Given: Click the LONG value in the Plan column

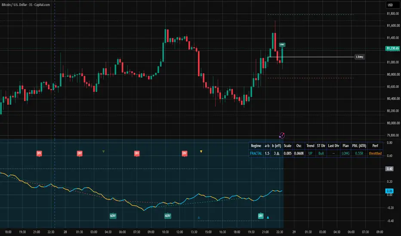Looking at the screenshot, I should [x=345, y=153].
